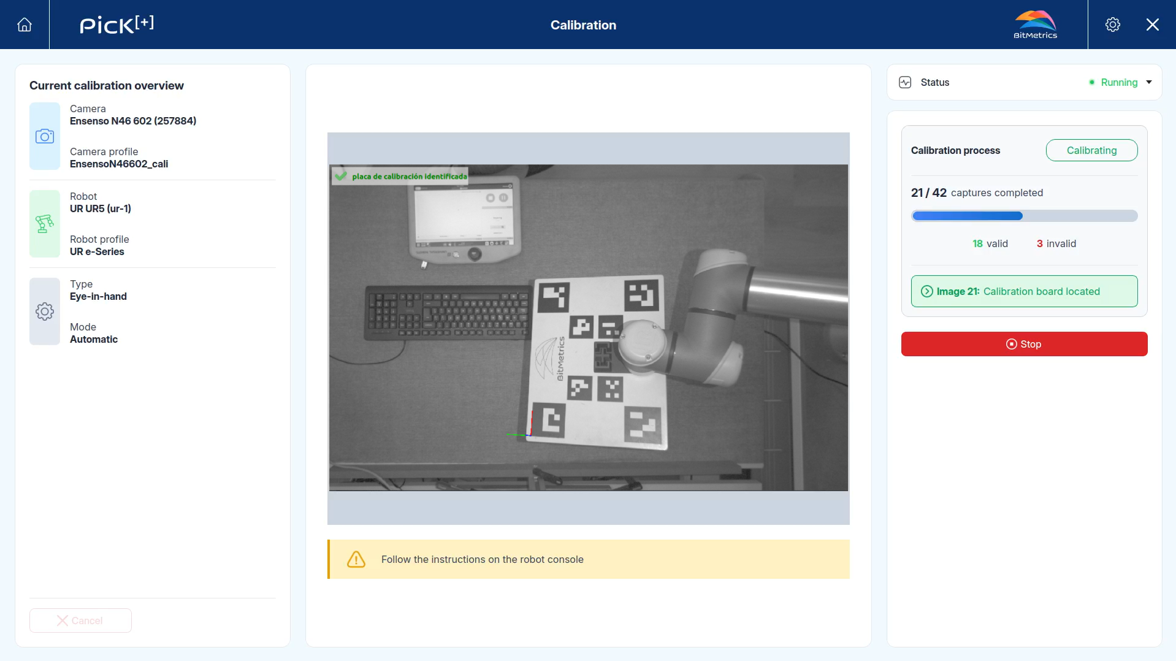Click the UR e-Series robot profile value
The height and width of the screenshot is (661, 1176).
coord(97,251)
